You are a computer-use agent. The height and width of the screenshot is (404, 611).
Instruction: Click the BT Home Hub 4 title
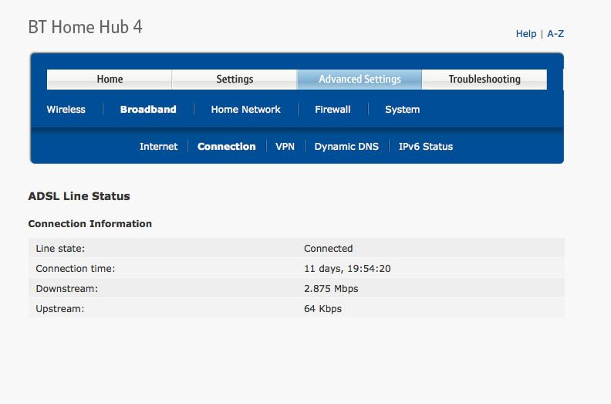[86, 27]
